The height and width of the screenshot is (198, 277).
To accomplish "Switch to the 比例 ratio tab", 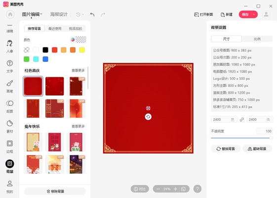I will [257, 39].
